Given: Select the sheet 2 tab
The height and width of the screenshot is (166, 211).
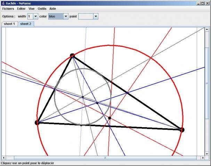Looking at the screenshot, I should click(x=26, y=24).
